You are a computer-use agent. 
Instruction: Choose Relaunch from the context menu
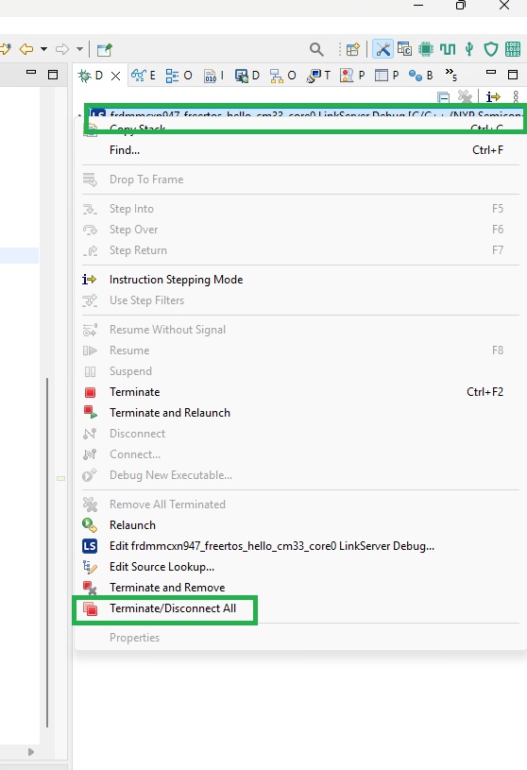point(300,525)
